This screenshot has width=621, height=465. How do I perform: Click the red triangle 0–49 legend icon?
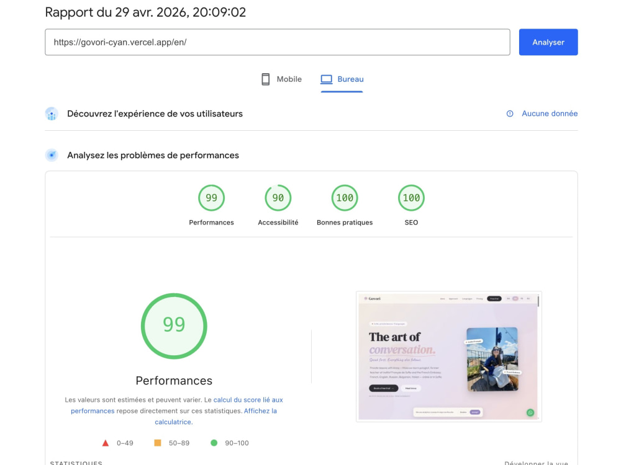tap(106, 443)
